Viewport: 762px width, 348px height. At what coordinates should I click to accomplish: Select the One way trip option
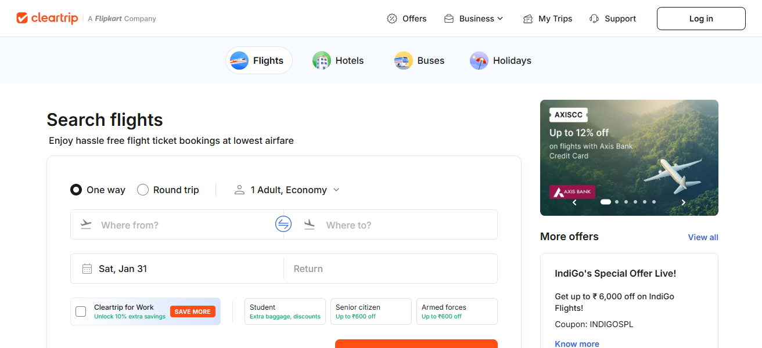[76, 190]
